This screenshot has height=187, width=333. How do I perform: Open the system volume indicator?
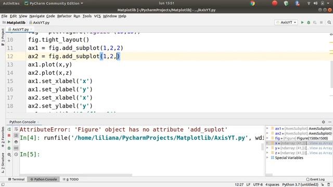pyautogui.click(x=316, y=4)
